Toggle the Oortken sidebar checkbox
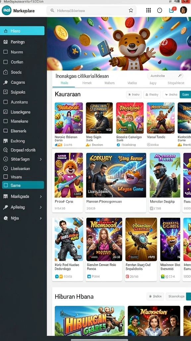This screenshot has width=191, height=341. click(x=6, y=62)
